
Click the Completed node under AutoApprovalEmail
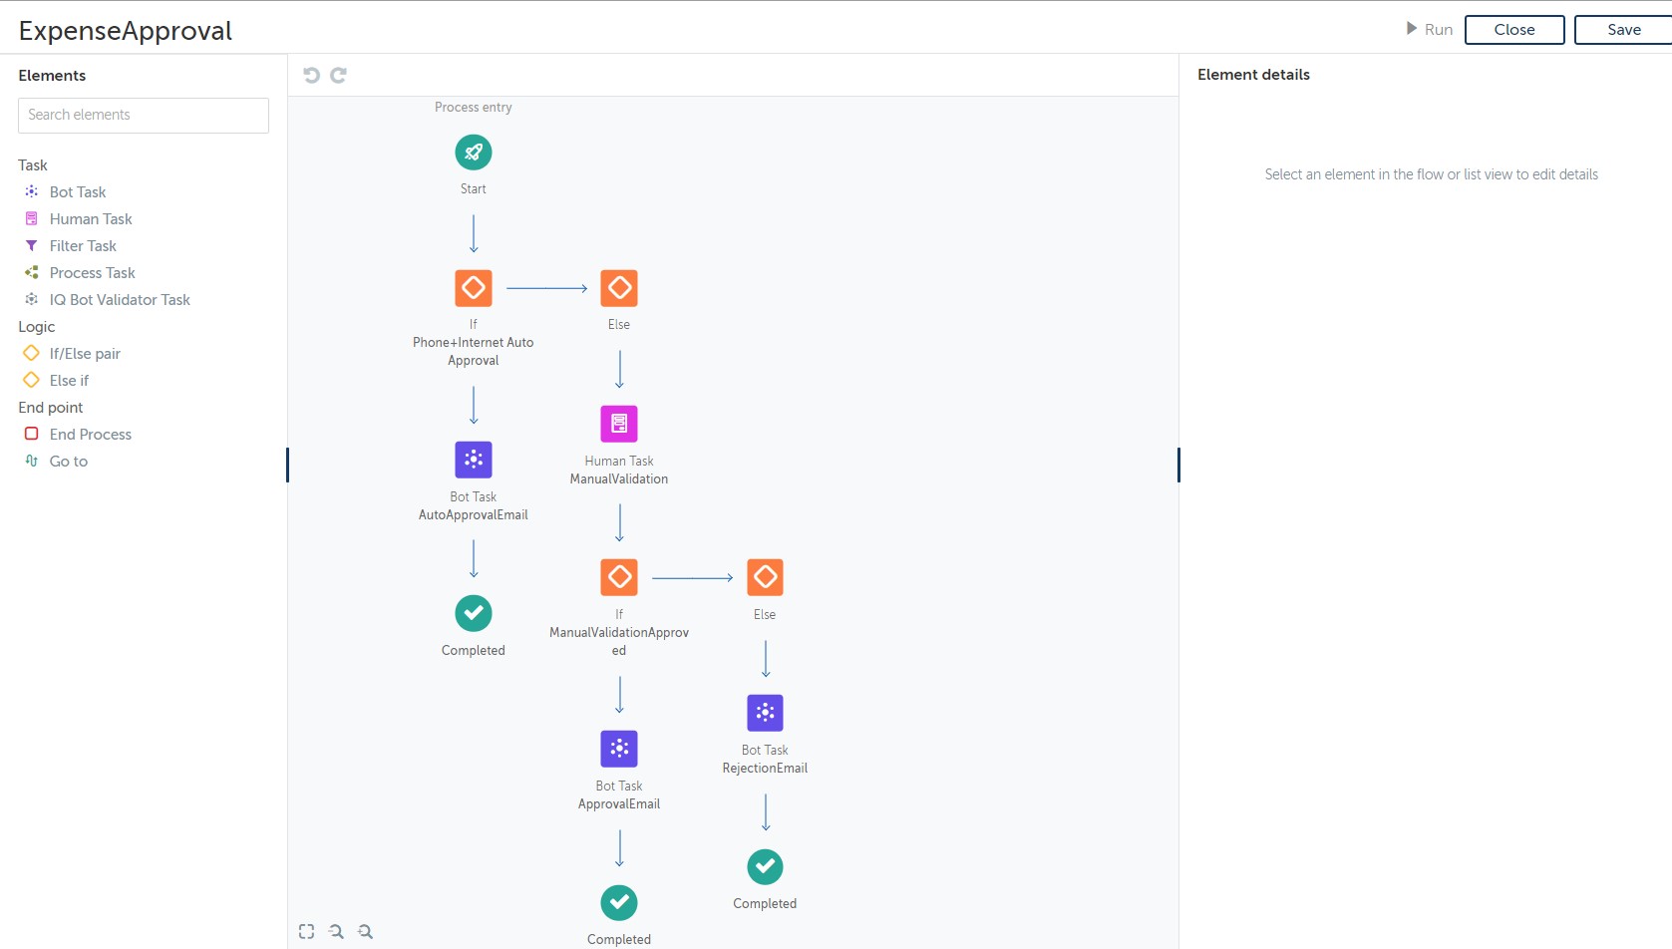(474, 613)
